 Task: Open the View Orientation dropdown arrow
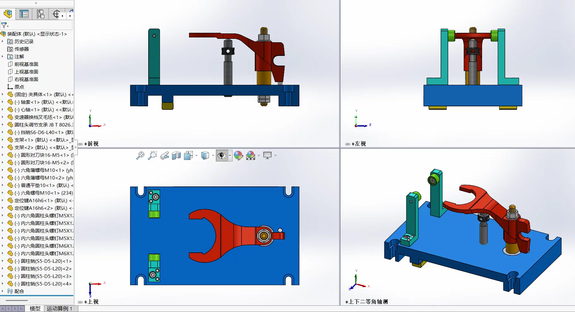[197, 156]
